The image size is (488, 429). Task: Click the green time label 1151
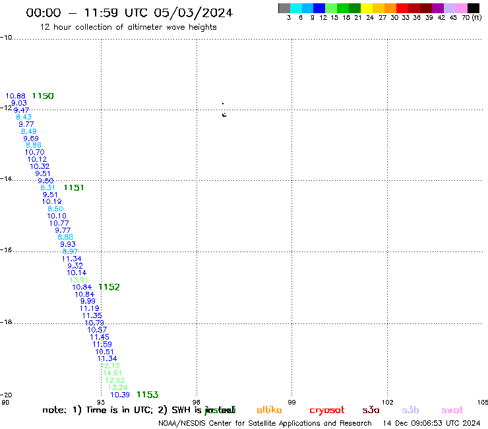(74, 187)
